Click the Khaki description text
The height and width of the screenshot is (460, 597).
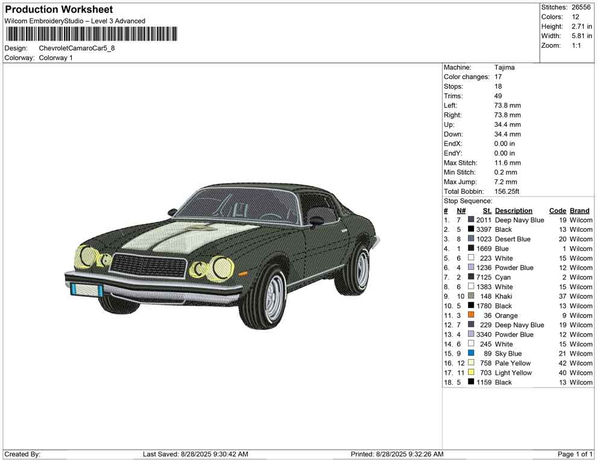point(504,296)
